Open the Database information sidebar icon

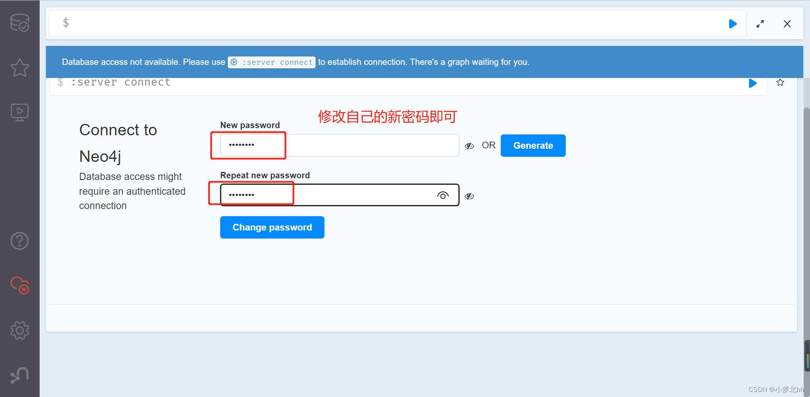20,23
